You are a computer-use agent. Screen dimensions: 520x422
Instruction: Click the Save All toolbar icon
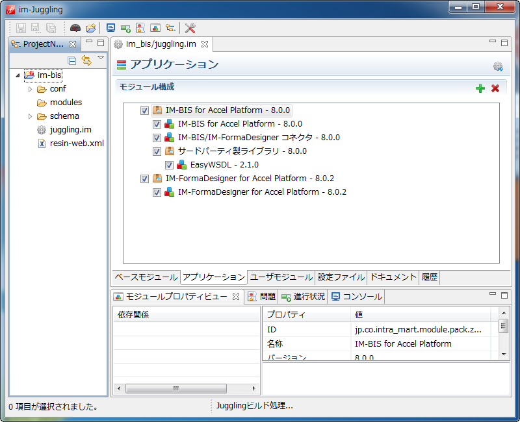(x=51, y=28)
